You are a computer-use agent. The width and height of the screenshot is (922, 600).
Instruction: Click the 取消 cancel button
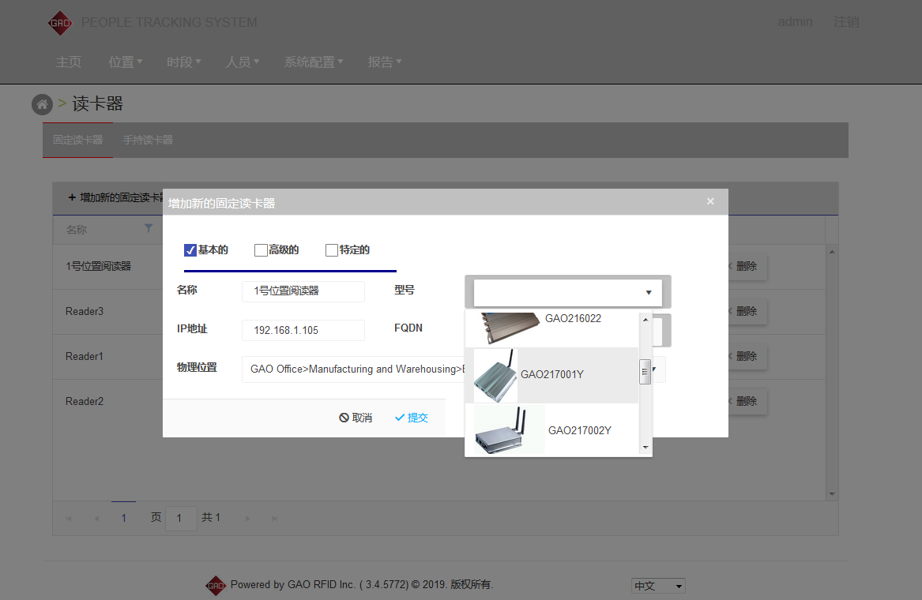coord(356,418)
